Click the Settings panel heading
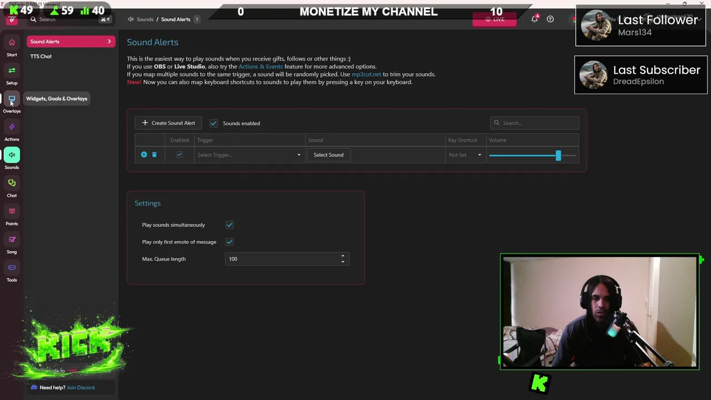This screenshot has height=400, width=711. 148,203
